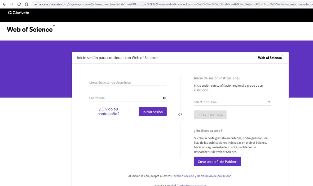Go forward in browser history

point(12,4)
